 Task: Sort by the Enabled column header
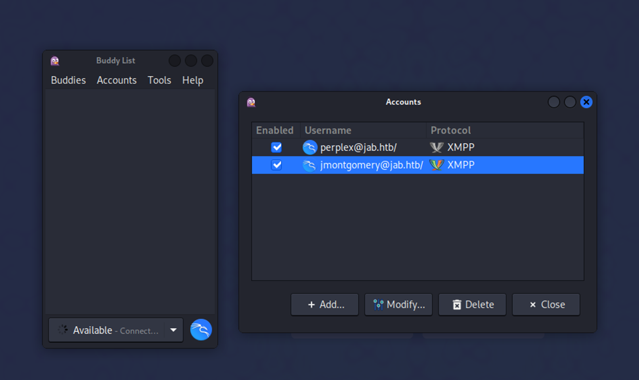276,130
